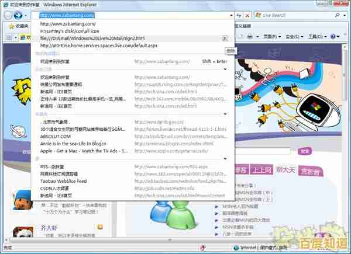Image resolution: width=351 pixels, height=254 pixels.
Task: Choose Apple - Get a Mac suggestion
Action: click(x=83, y=150)
